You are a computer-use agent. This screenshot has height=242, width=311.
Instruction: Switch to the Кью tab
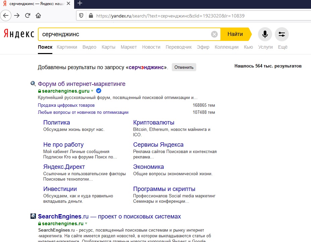click(x=248, y=47)
